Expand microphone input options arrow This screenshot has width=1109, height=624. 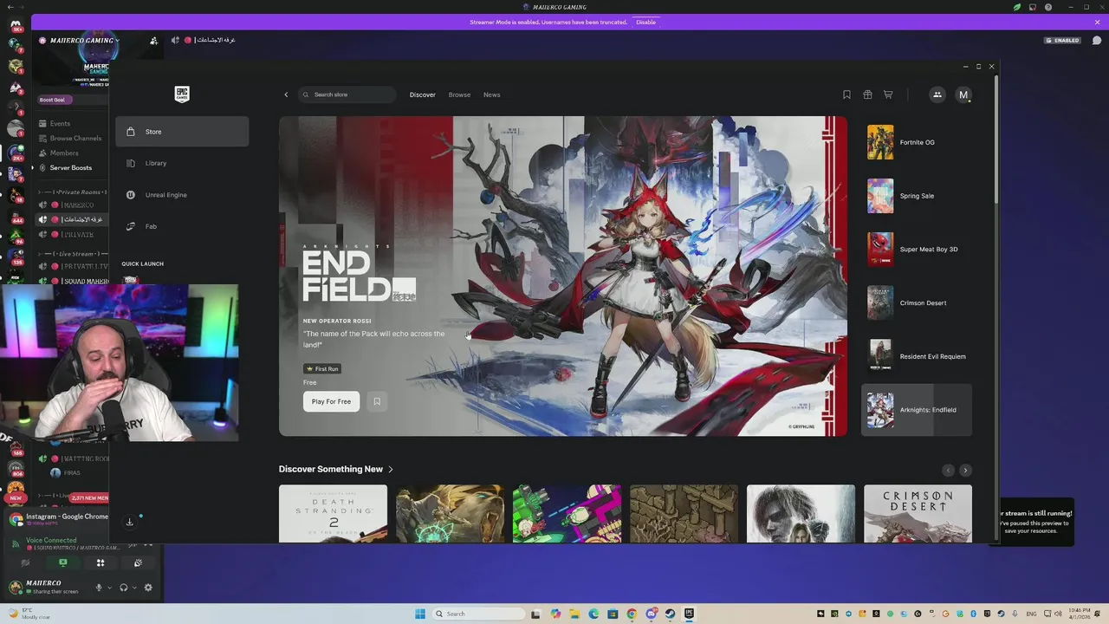[109, 588]
